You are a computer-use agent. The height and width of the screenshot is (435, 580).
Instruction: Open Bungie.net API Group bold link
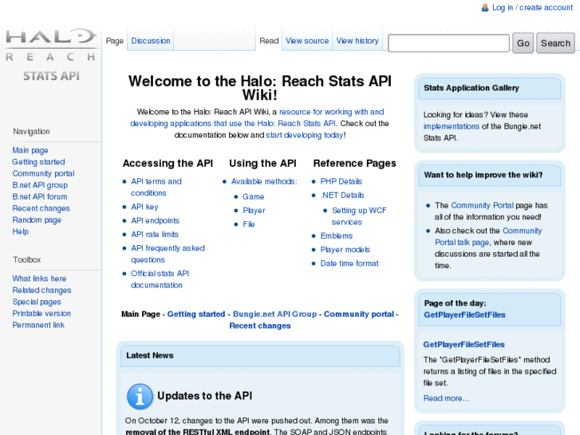[x=274, y=314]
